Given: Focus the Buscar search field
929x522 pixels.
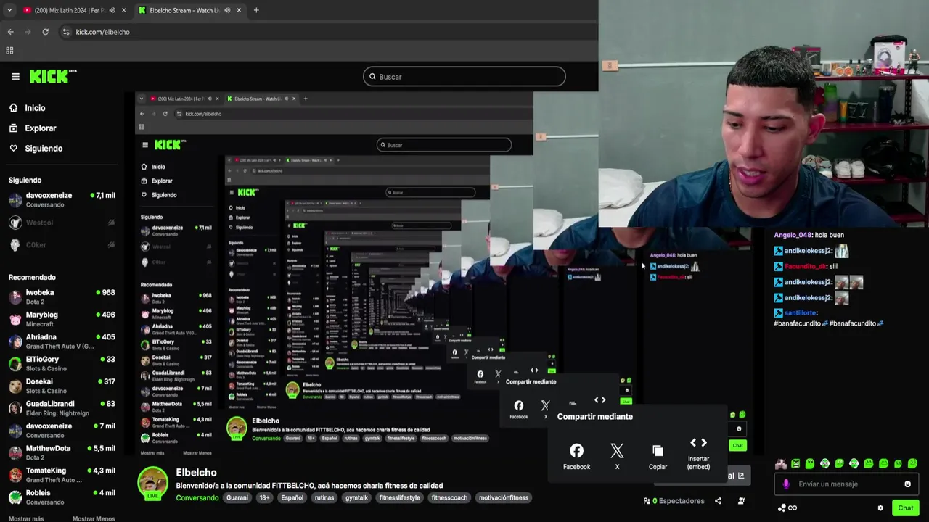Looking at the screenshot, I should [x=464, y=76].
